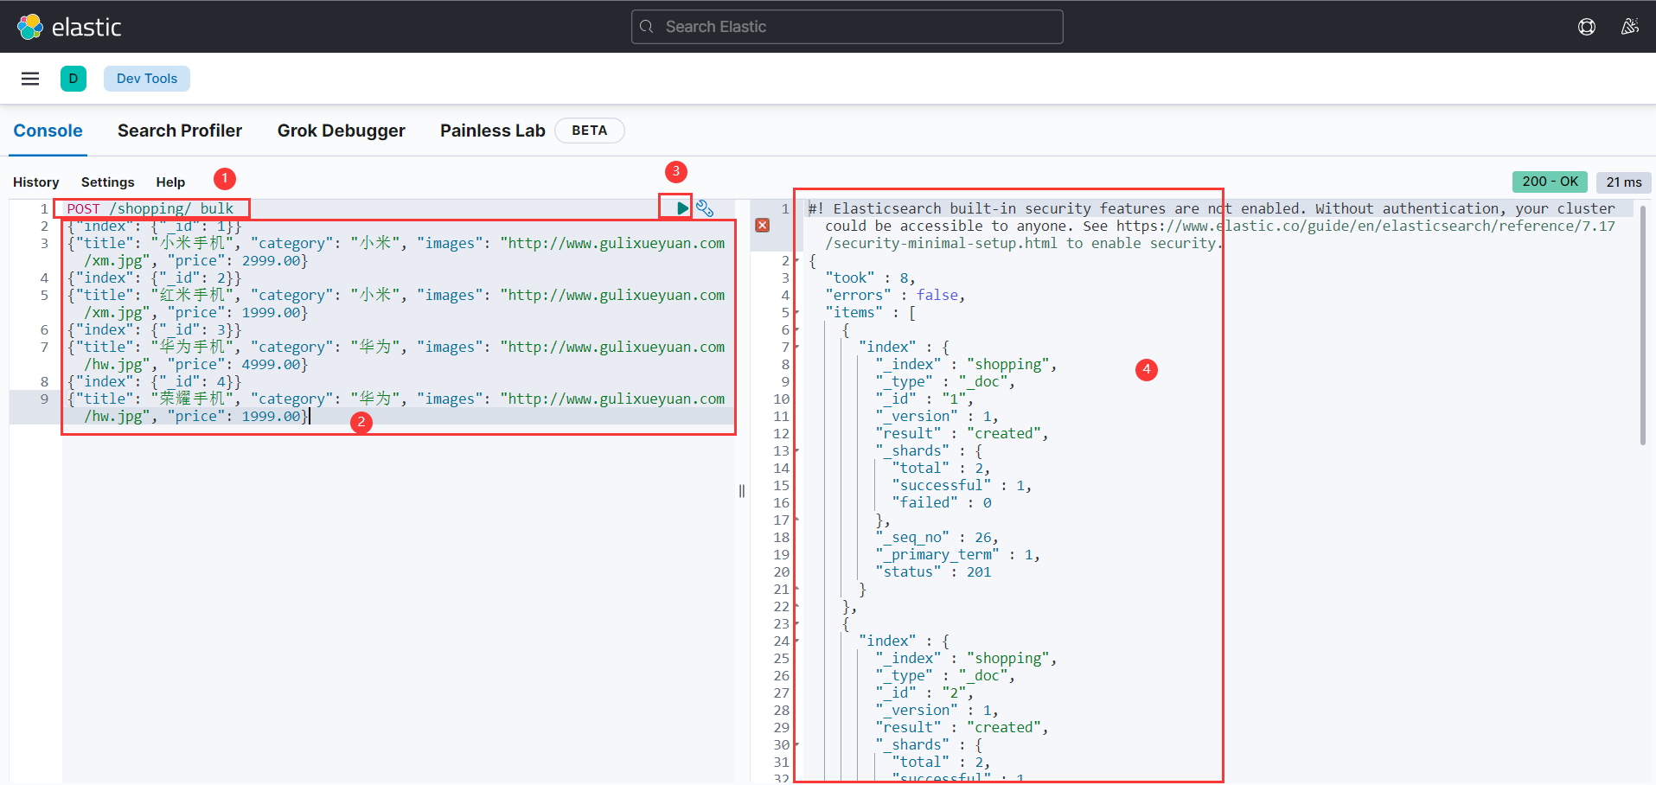Open the help menu lifebuoy icon
The height and width of the screenshot is (785, 1656).
tap(1587, 27)
